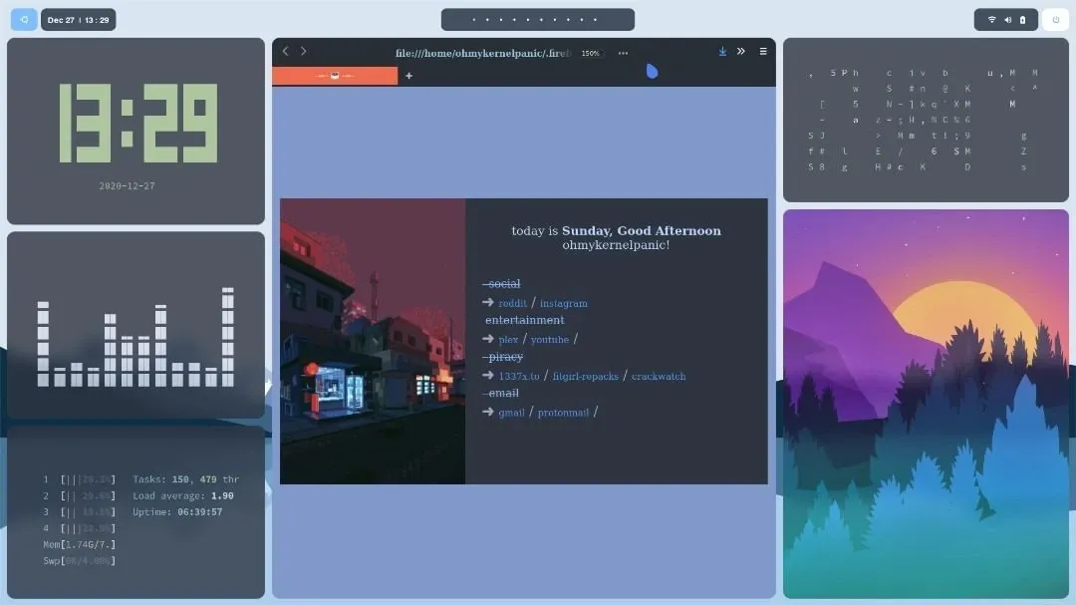This screenshot has height=605, width=1076.
Task: Open the fitgirl-repacks link
Action: coord(586,377)
